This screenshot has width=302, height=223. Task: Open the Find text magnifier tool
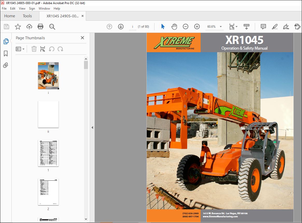(52, 27)
